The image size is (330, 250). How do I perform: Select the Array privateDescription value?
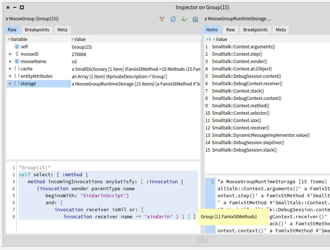click(x=119, y=76)
